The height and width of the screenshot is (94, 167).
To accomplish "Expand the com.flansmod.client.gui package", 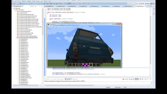I will coord(16,31).
